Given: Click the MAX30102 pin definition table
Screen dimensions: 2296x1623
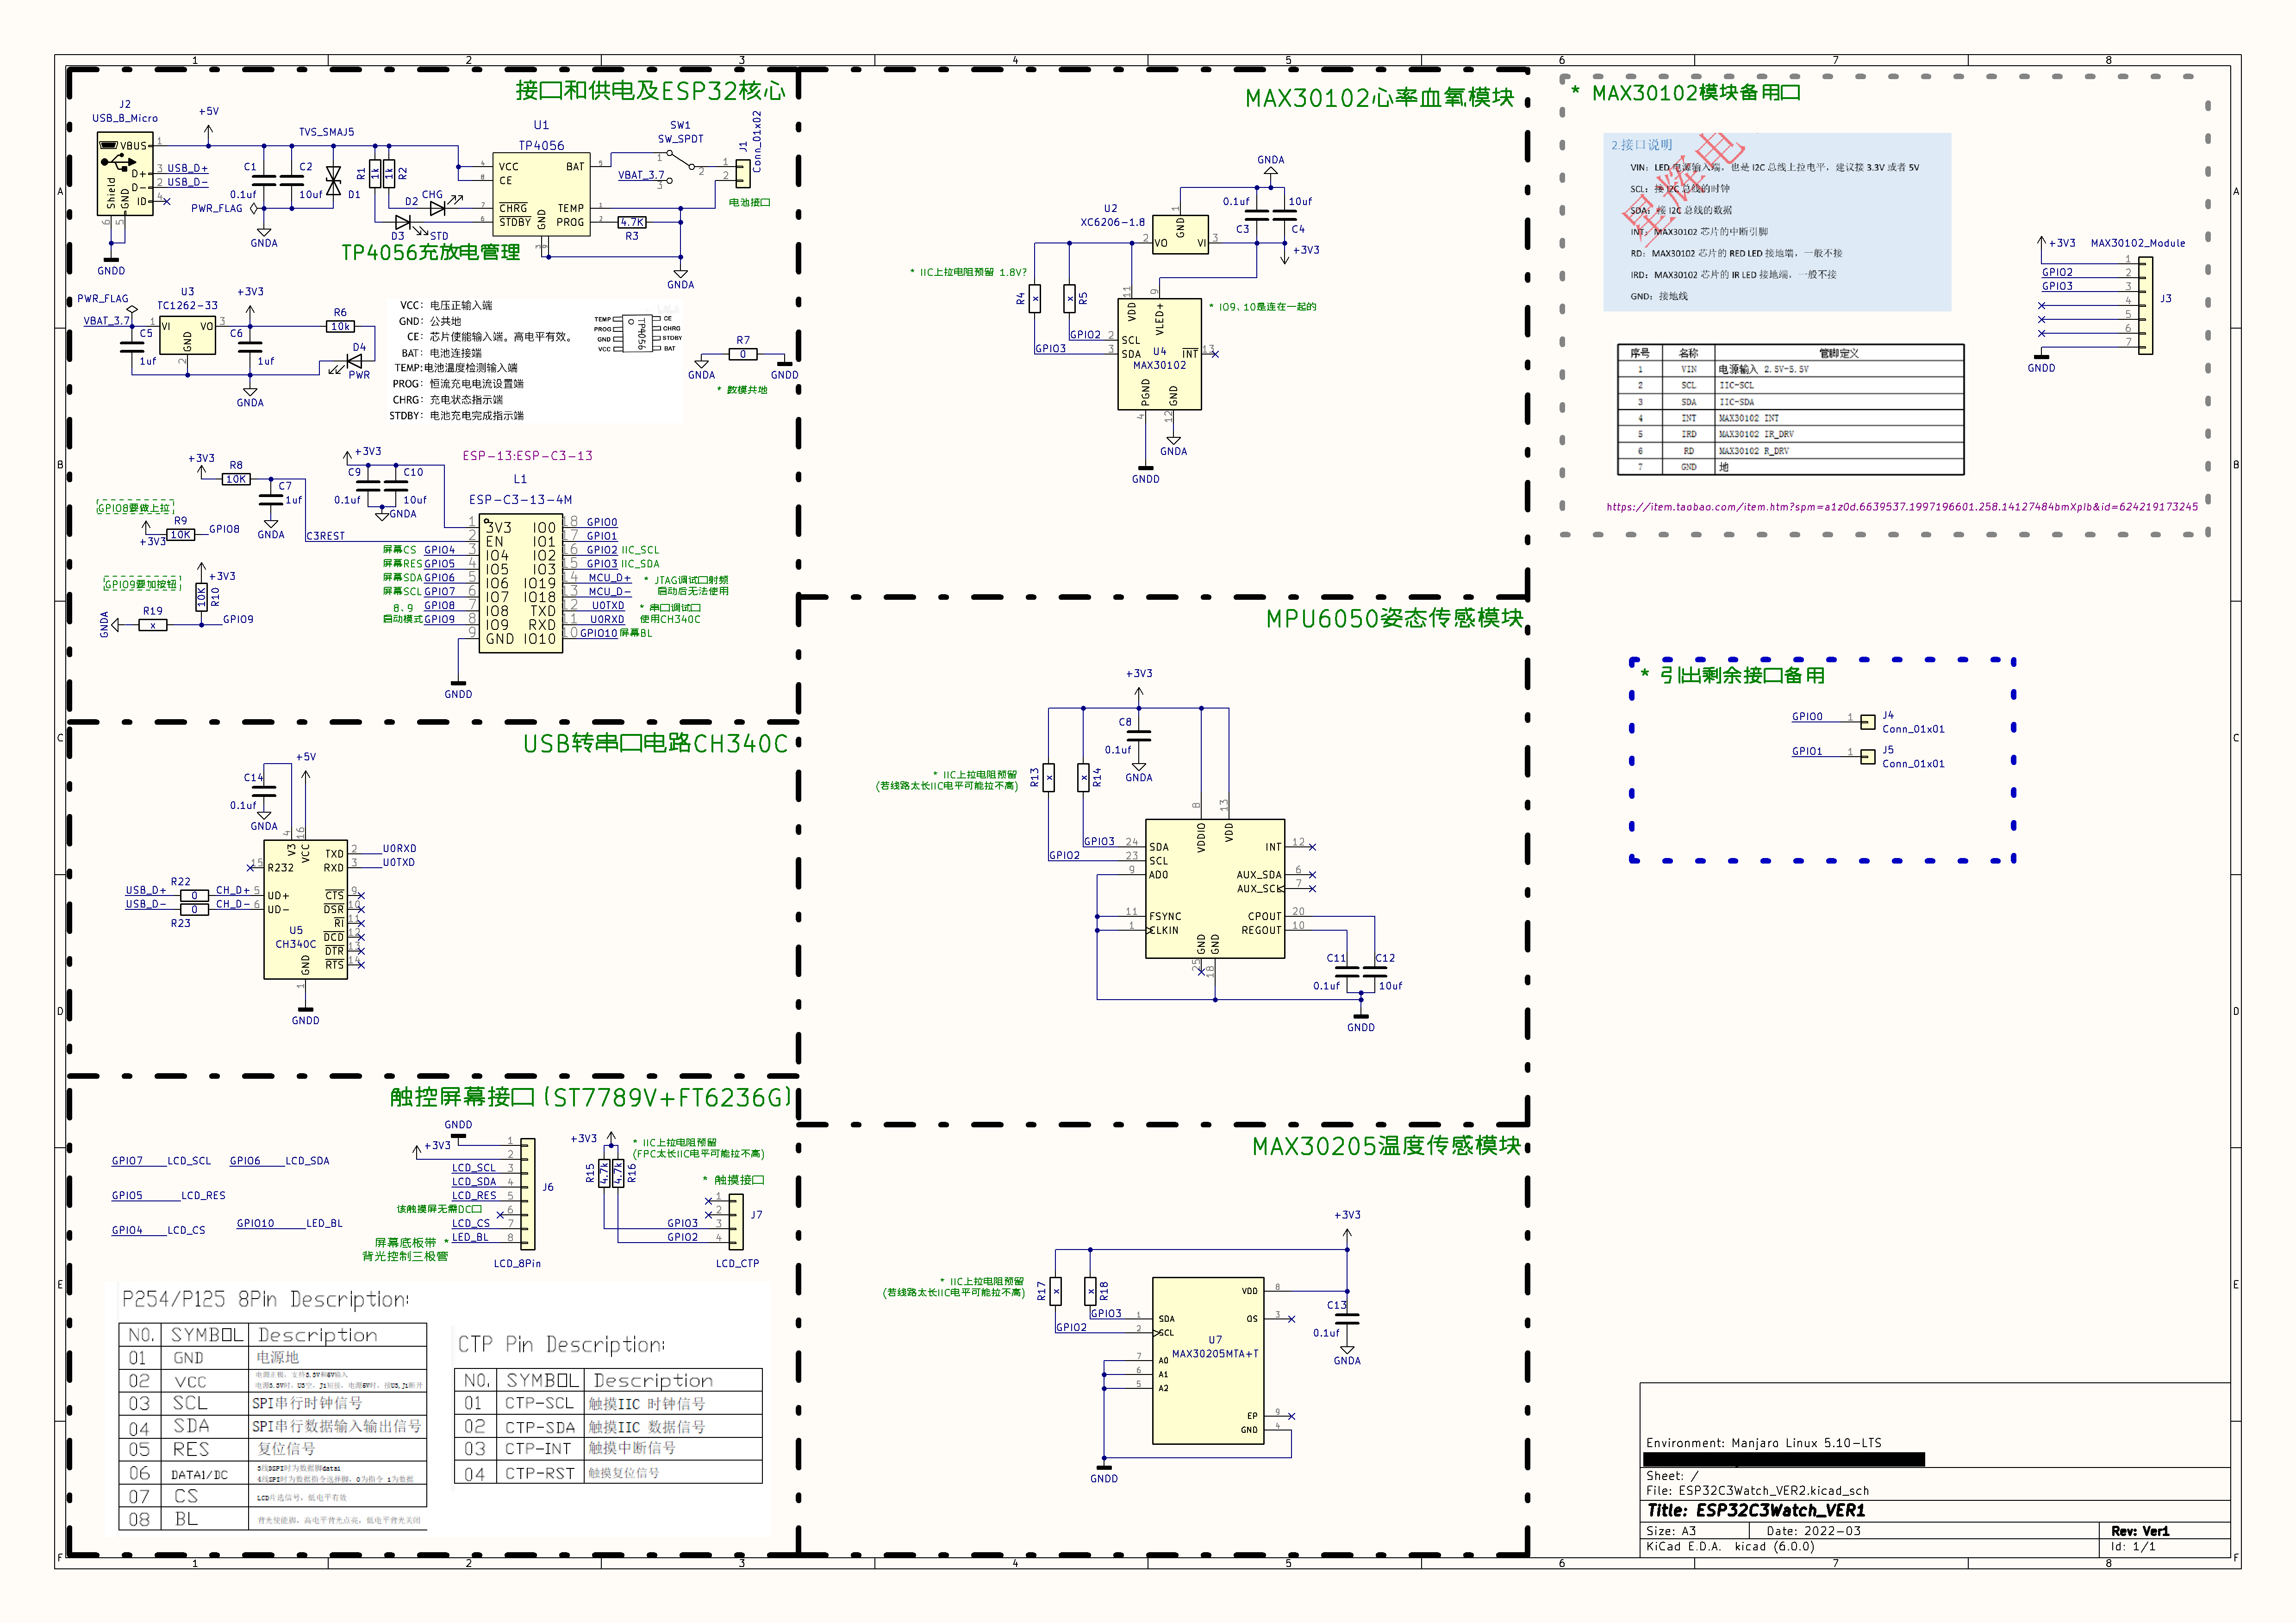Looking at the screenshot, I should 1790,410.
